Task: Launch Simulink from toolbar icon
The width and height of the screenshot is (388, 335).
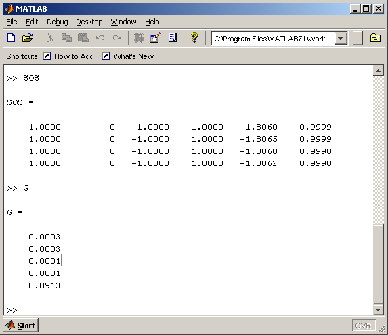Action: coord(139,38)
